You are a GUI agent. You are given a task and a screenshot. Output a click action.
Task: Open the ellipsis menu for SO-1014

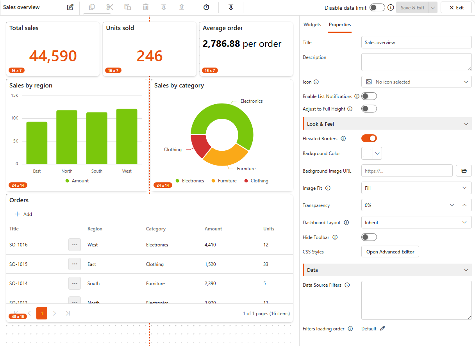75,284
